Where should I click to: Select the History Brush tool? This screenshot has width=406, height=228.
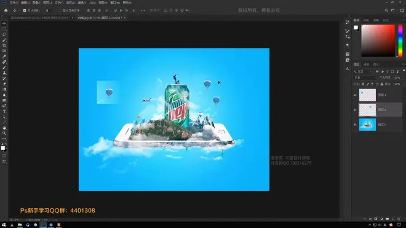4,79
